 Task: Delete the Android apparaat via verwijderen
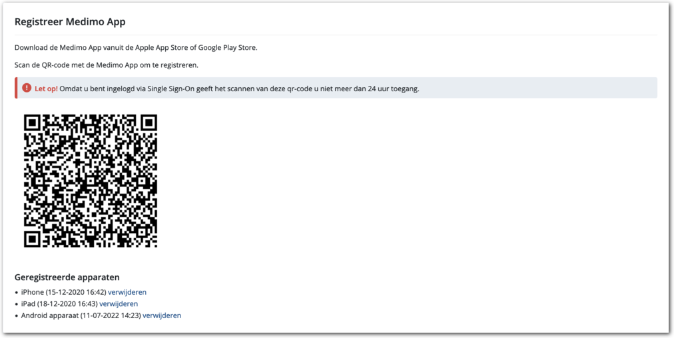point(162,315)
